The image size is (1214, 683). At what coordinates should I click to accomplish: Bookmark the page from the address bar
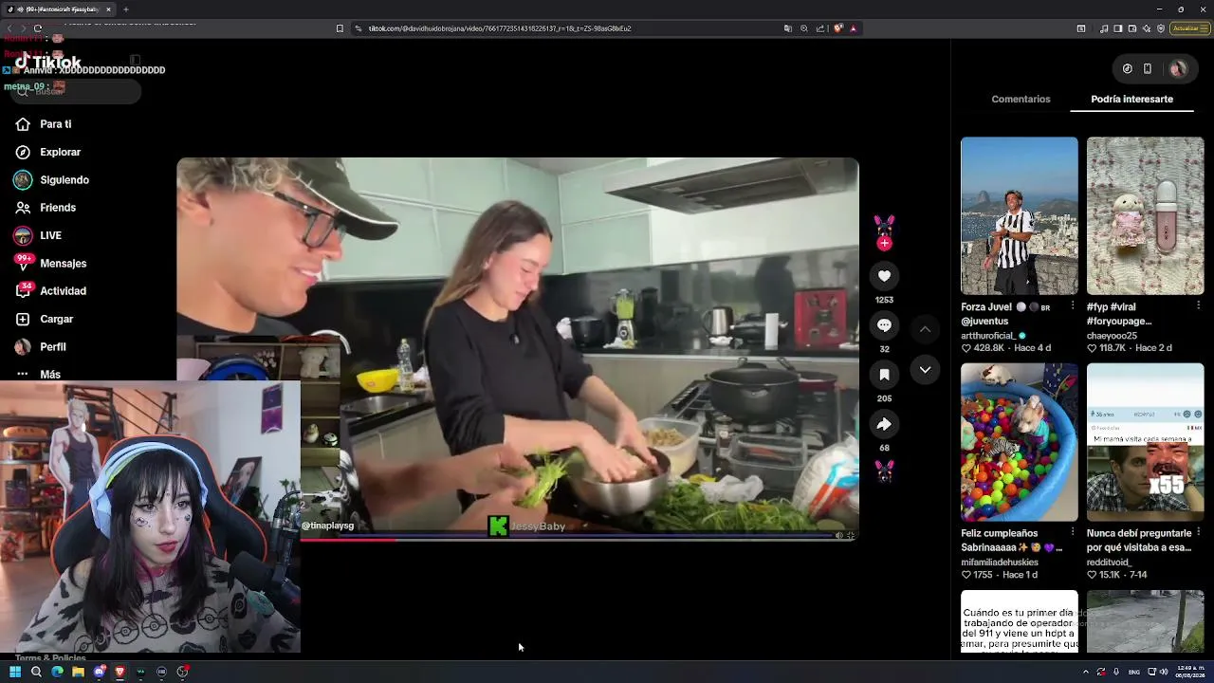tap(340, 28)
